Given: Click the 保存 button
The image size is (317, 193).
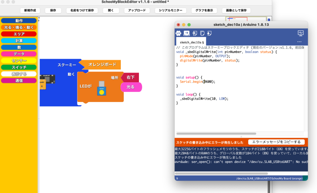Looking at the screenshot, I should (53, 10).
